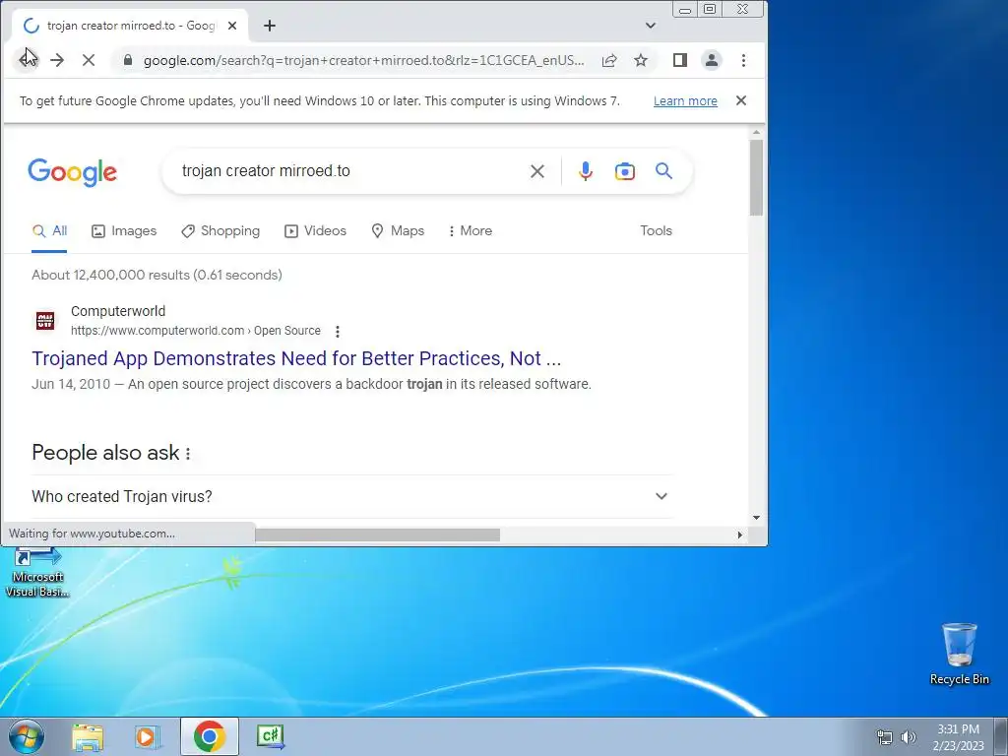1008x756 pixels.
Task: Open the network status tray icon
Action: coord(885,737)
